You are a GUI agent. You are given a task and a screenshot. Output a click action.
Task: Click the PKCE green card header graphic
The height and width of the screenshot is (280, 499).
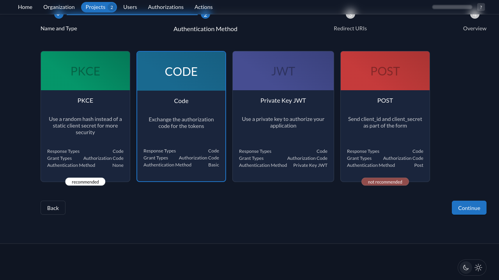coord(85,70)
